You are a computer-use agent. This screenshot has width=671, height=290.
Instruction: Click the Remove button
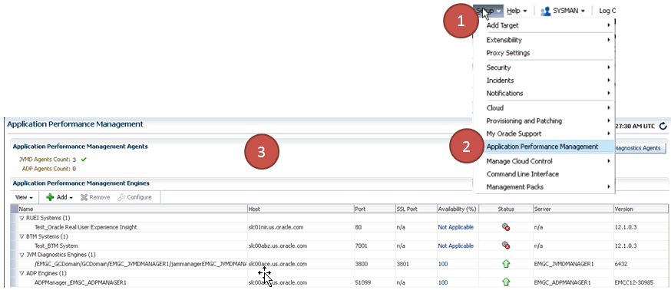pos(95,197)
